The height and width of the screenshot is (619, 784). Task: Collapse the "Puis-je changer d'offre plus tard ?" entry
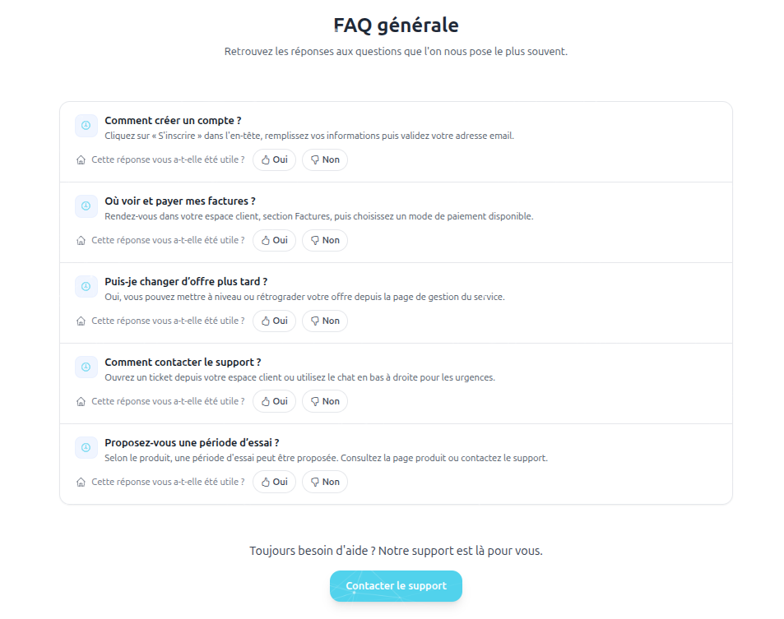(184, 281)
